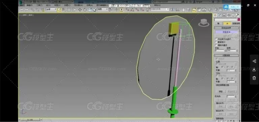
Task: Toggle the Y axis checkbox under 方向
Action: [227, 79]
